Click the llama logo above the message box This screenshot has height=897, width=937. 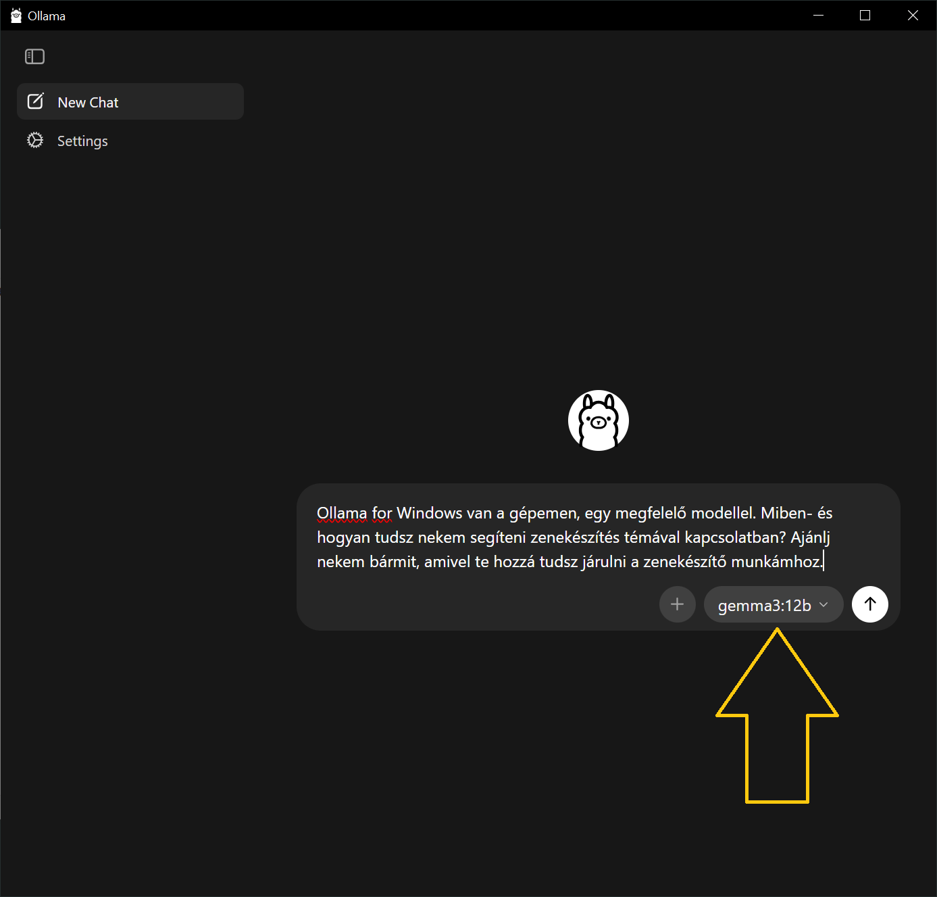coord(598,420)
